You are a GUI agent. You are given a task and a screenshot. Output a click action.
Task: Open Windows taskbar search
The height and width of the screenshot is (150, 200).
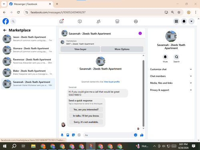14,146
